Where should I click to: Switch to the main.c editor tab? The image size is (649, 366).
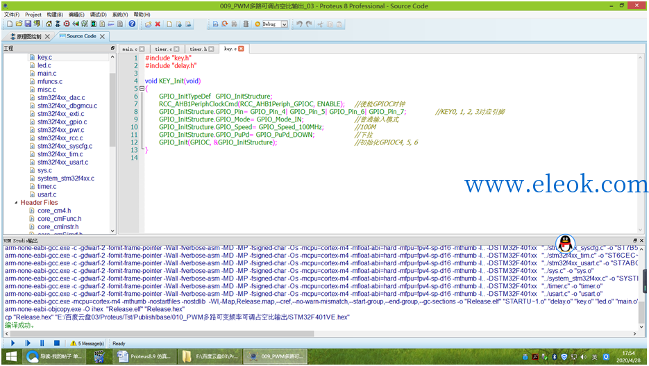coord(130,49)
